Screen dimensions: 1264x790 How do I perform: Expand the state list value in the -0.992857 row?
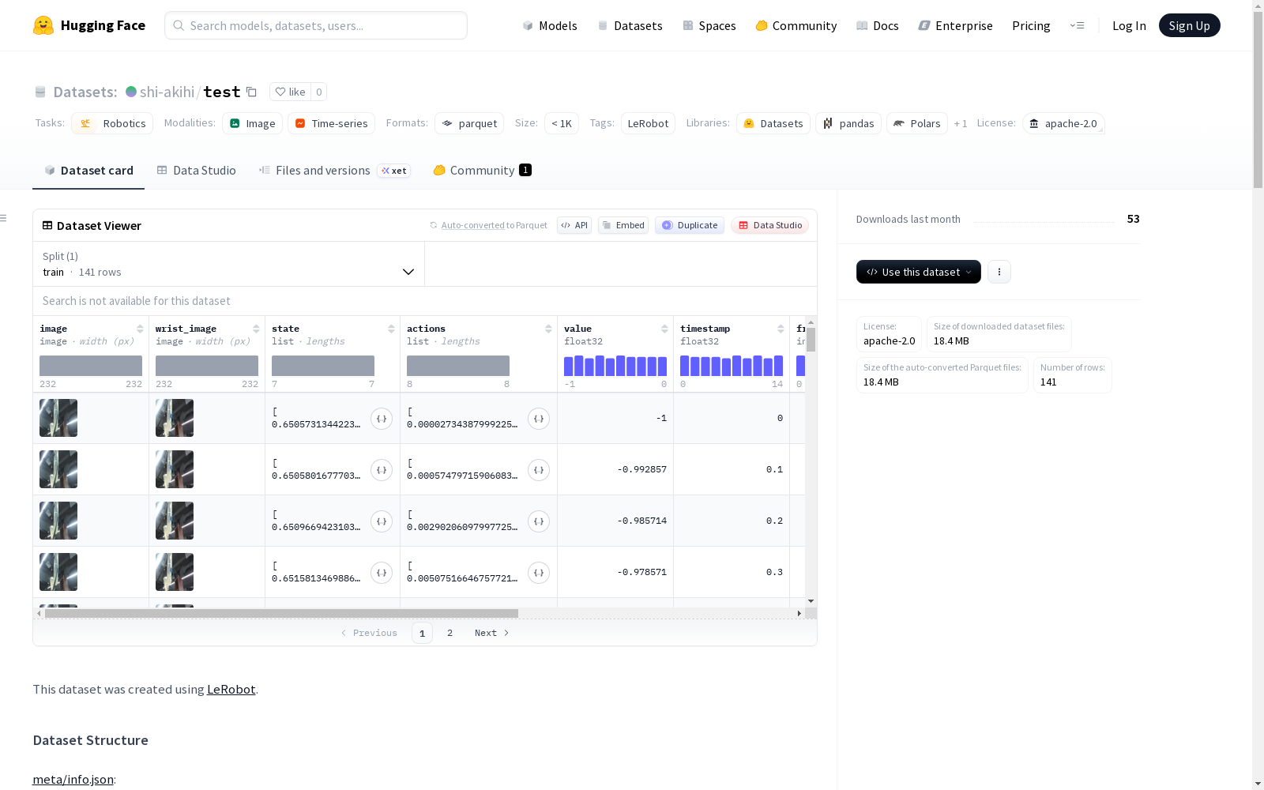pos(382,470)
